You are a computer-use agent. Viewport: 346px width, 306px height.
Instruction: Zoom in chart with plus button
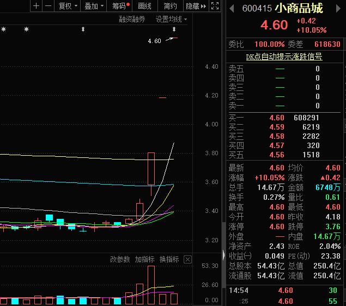pos(36,6)
